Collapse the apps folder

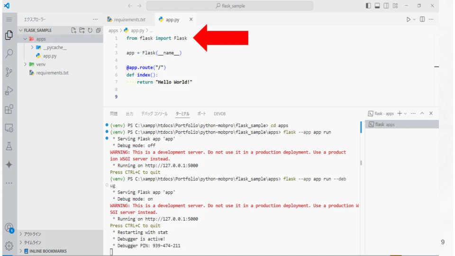[25, 39]
